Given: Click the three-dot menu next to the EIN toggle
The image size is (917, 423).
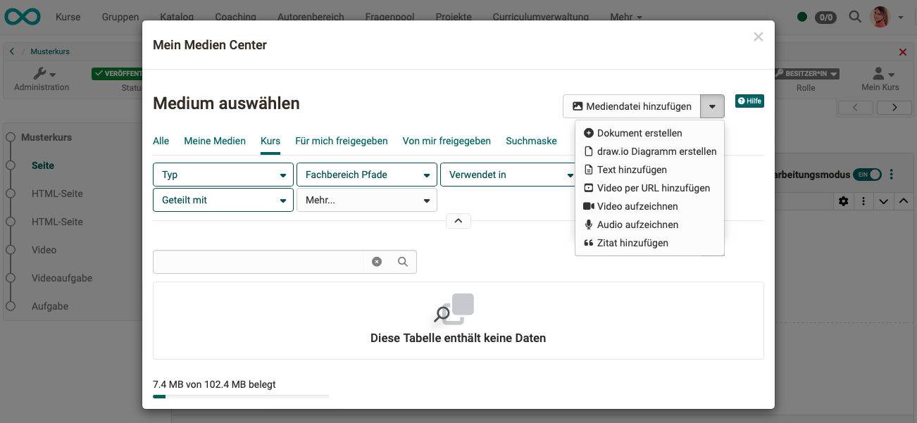Looking at the screenshot, I should click(891, 174).
